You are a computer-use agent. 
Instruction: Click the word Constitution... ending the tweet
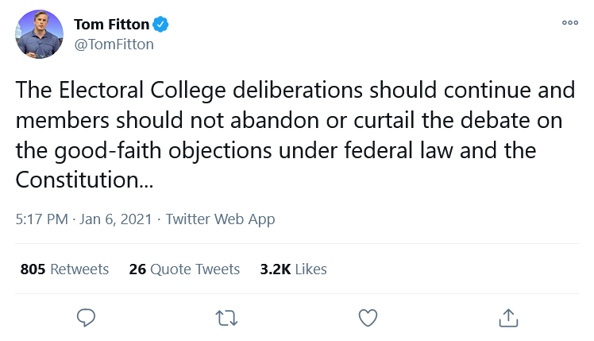pos(84,180)
